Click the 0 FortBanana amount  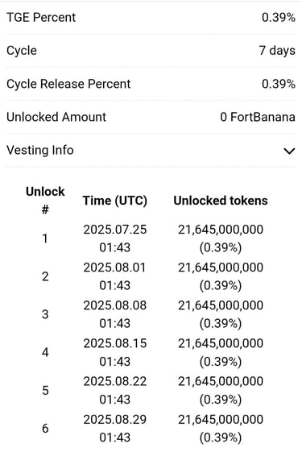coord(258,117)
